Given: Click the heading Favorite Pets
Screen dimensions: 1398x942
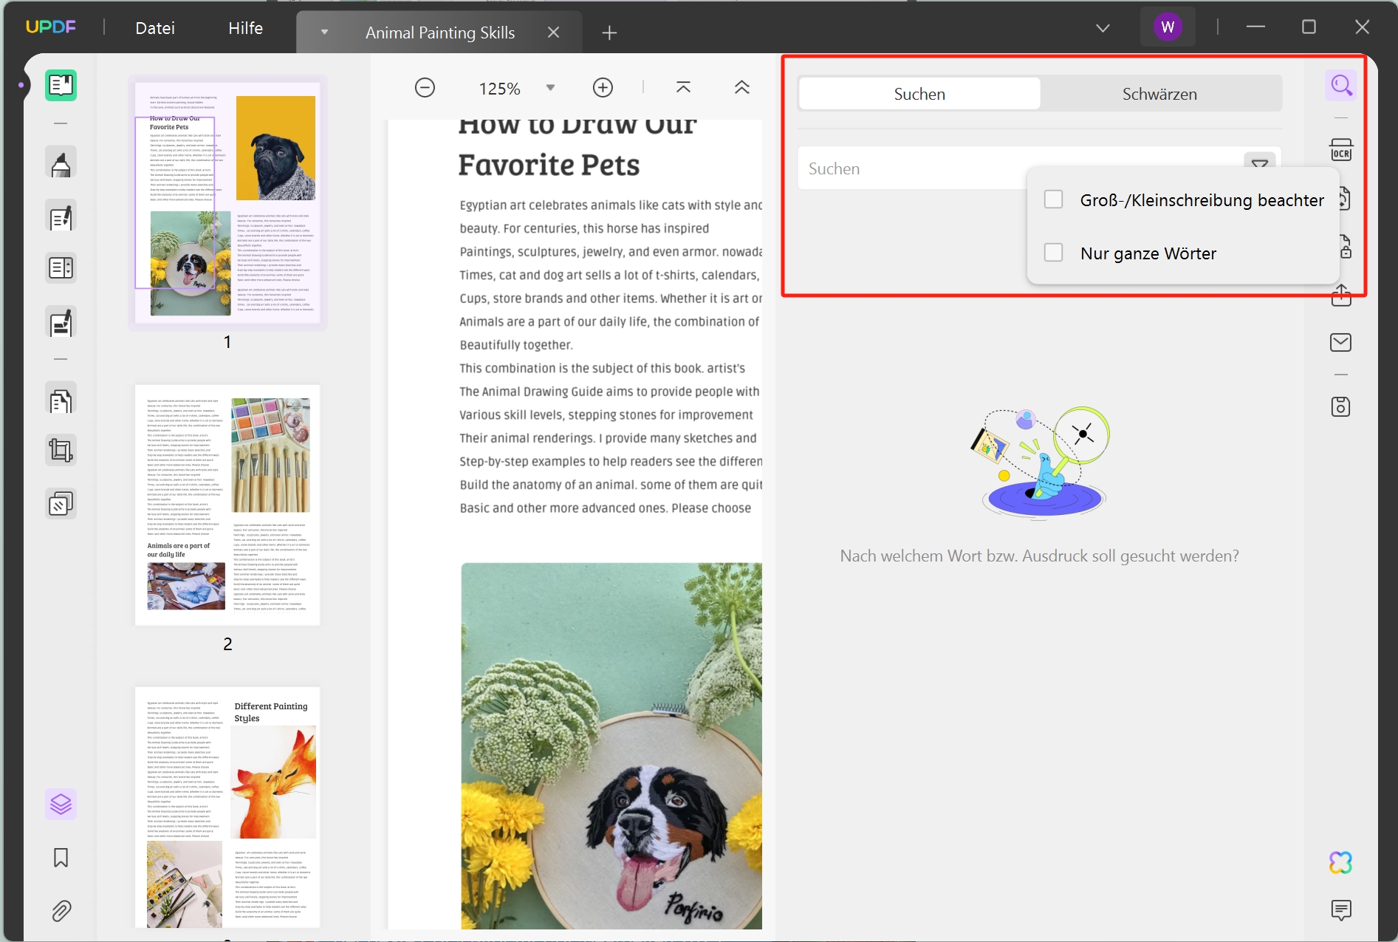Looking at the screenshot, I should (549, 165).
